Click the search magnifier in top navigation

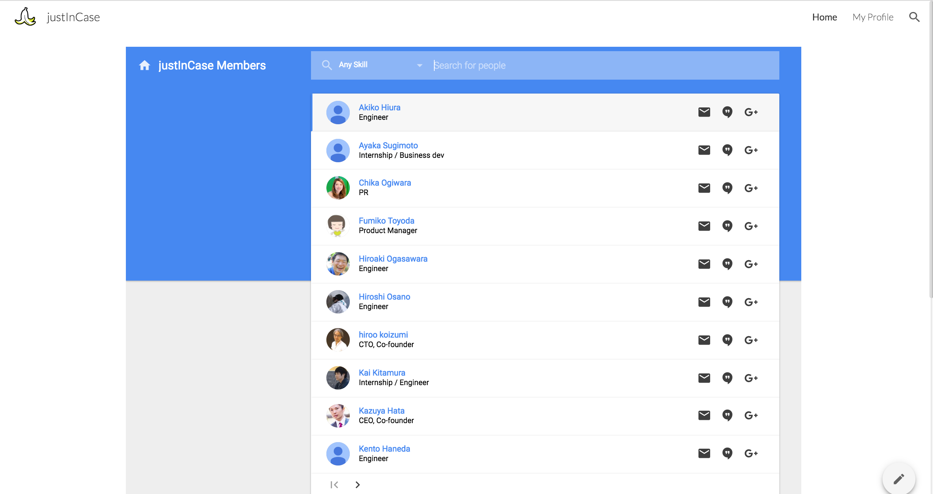pos(914,17)
